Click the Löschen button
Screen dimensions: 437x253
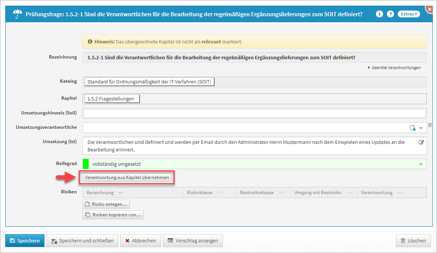pyautogui.click(x=413, y=241)
